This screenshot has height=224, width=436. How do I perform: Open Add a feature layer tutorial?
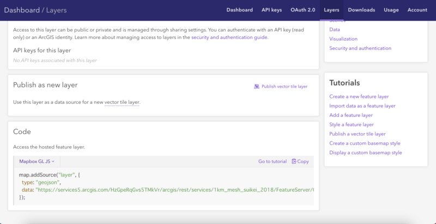coord(351,115)
